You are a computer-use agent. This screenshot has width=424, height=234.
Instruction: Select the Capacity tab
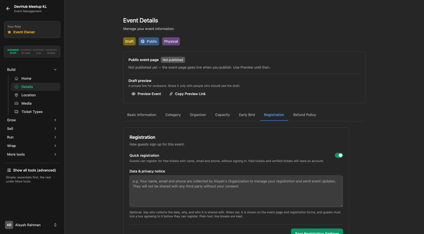pos(222,115)
